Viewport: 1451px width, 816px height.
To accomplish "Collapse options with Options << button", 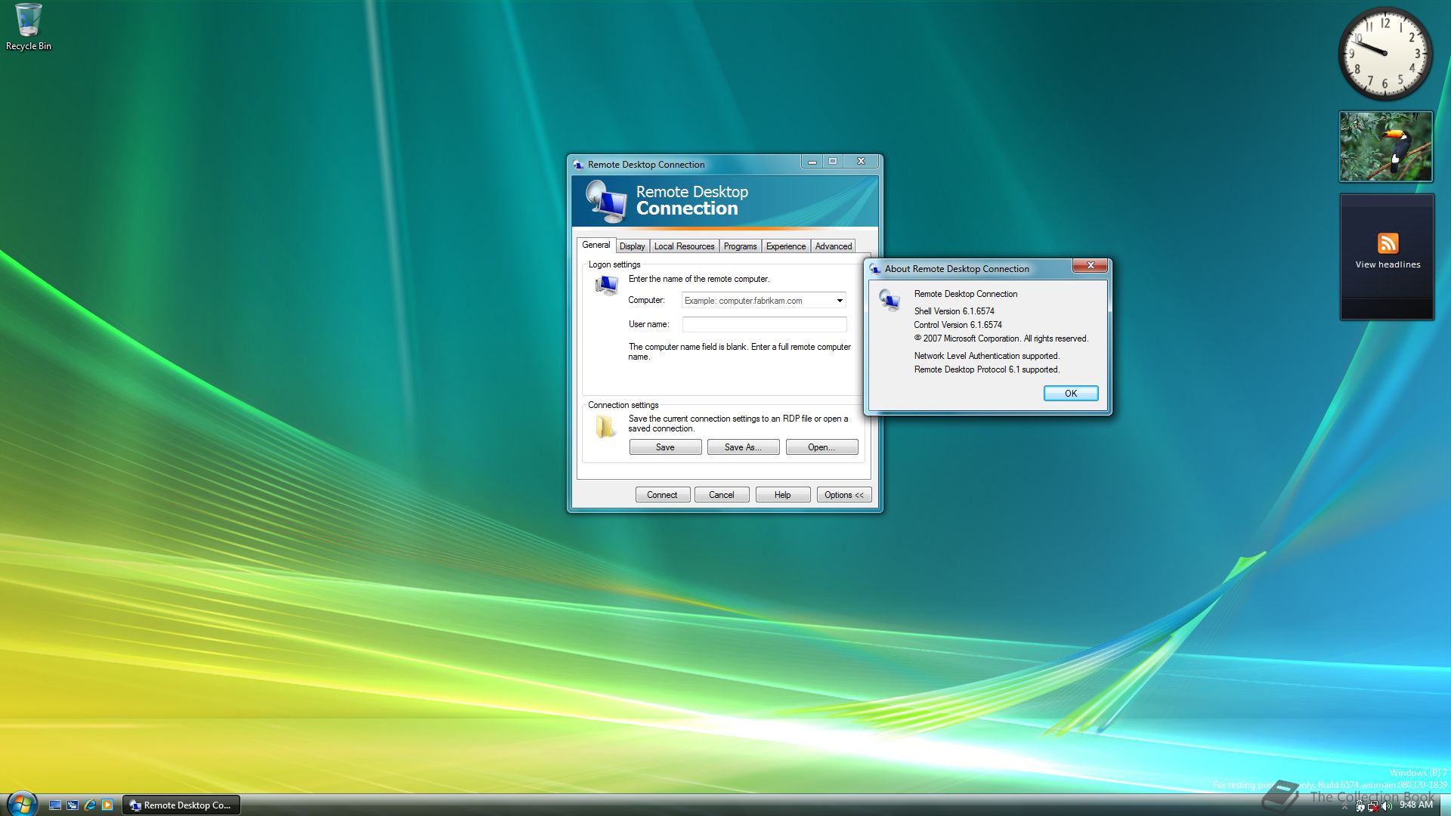I will pyautogui.click(x=844, y=495).
